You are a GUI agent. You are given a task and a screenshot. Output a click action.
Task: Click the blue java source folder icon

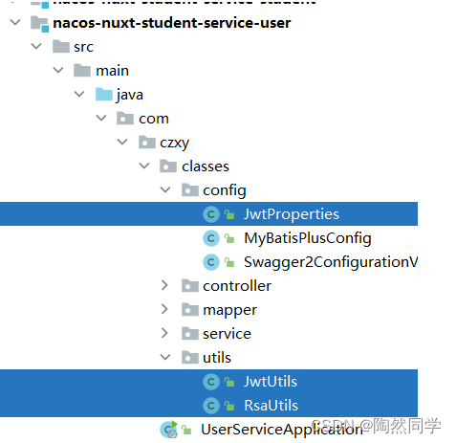point(104,95)
